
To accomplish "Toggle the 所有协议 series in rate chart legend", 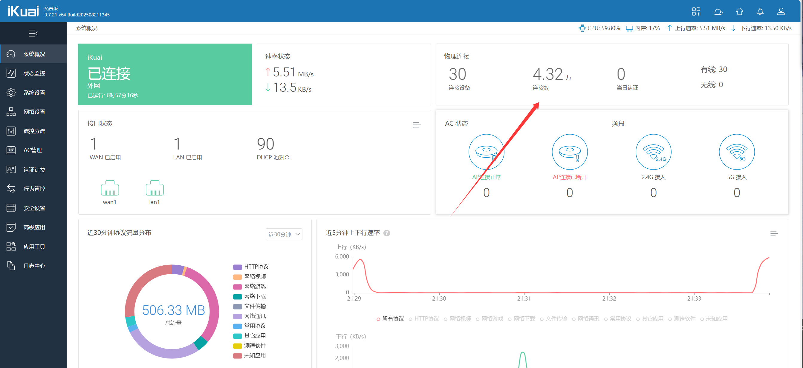I will (x=392, y=318).
